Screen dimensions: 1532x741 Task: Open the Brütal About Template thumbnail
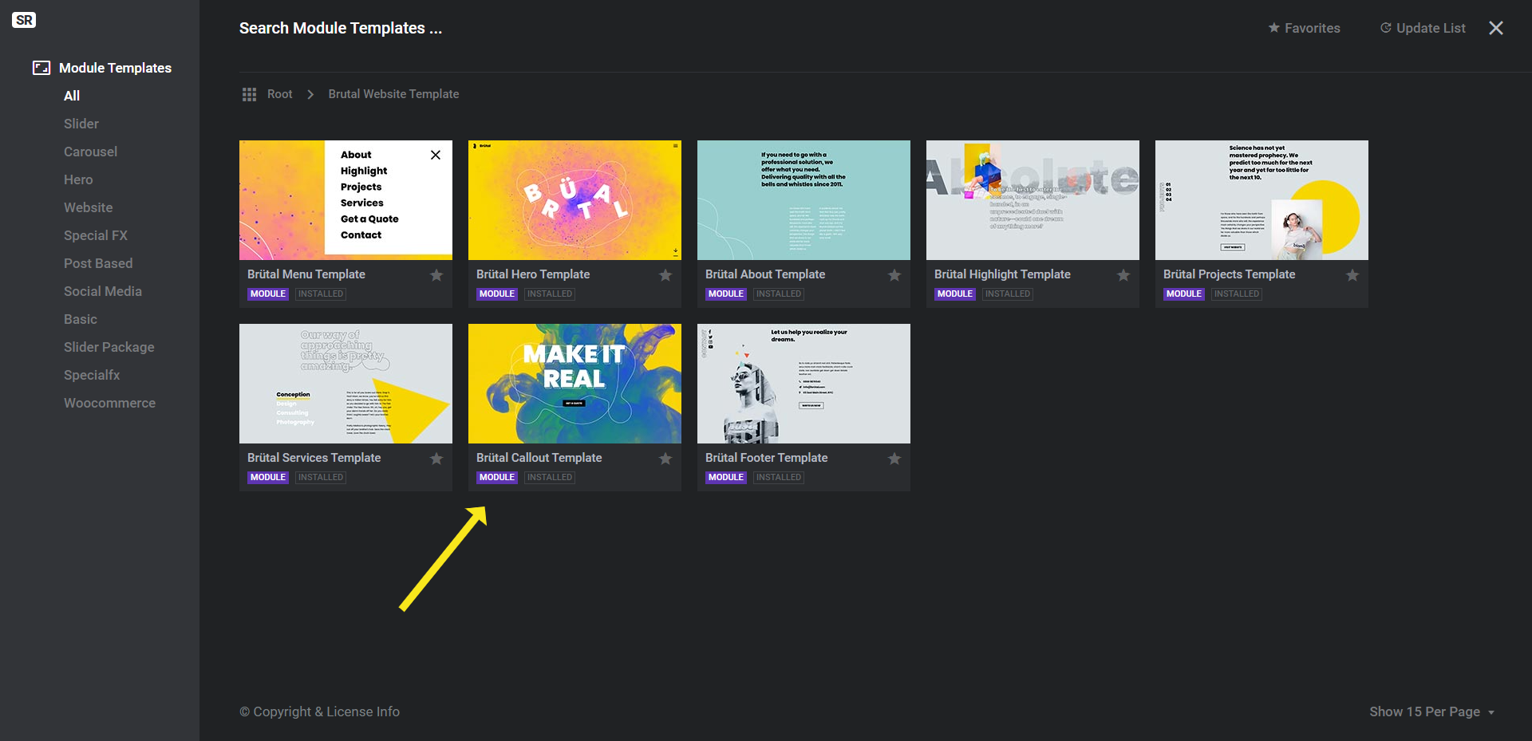tap(804, 200)
